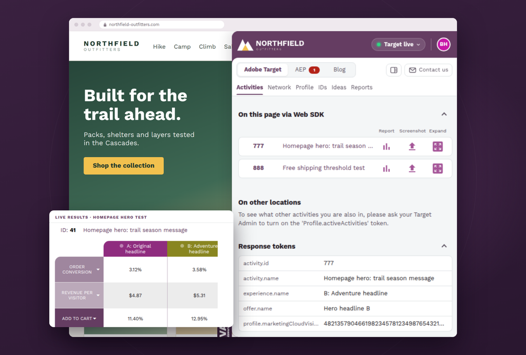Open Revenue Per Visitor metric dropdown
Image resolution: width=526 pixels, height=355 pixels.
tap(98, 295)
